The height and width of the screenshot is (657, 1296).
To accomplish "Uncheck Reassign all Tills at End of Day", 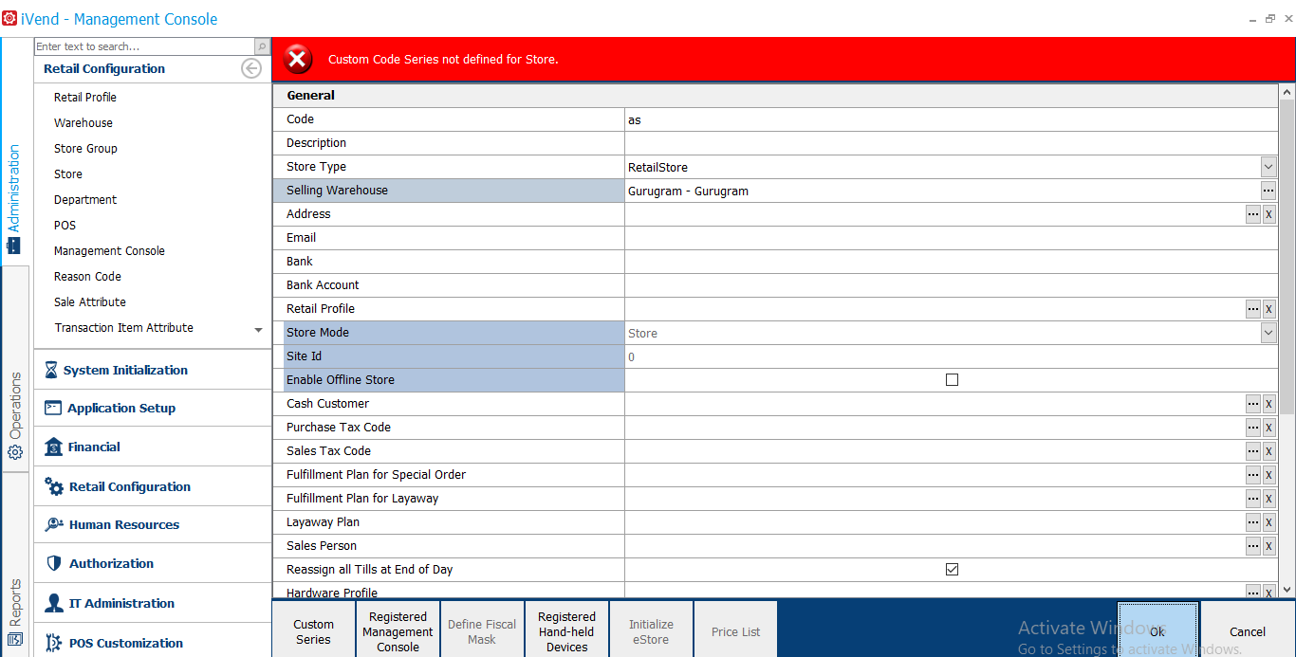I will [x=952, y=570].
